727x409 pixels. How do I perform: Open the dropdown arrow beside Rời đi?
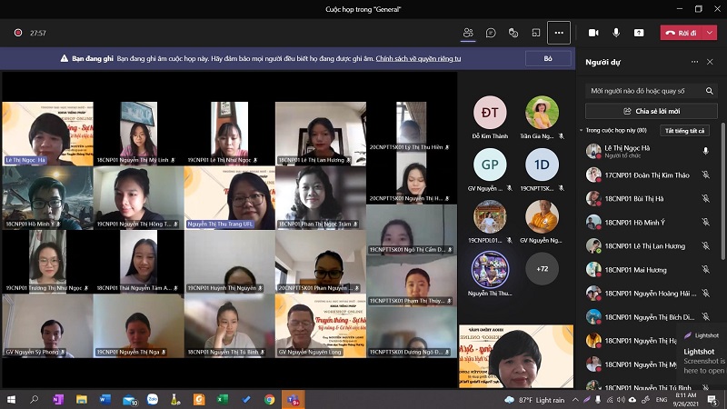point(712,33)
